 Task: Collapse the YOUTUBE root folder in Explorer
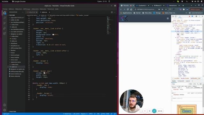click(x=12, y=15)
